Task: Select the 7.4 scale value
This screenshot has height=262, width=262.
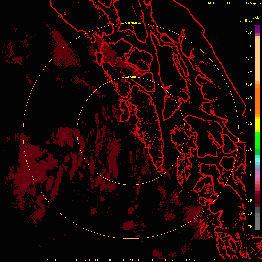Action: point(249,72)
